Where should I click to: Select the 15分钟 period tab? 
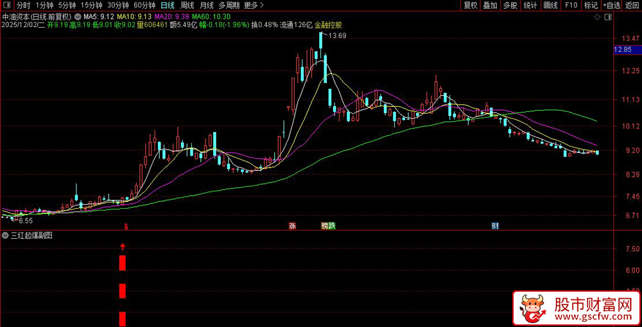(91, 5)
